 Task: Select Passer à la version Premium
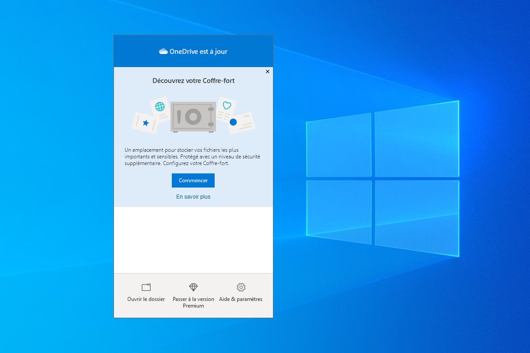[x=193, y=302]
